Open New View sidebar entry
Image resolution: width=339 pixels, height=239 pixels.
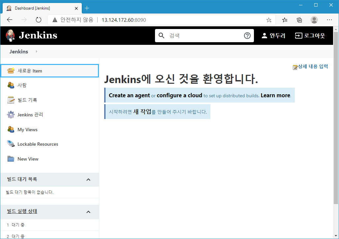pyautogui.click(x=28, y=159)
